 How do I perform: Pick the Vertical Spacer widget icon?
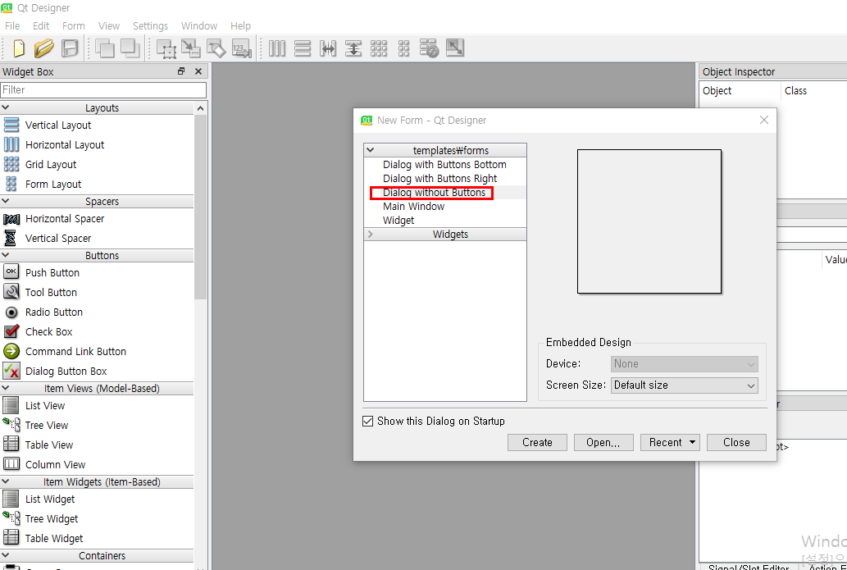(x=11, y=239)
